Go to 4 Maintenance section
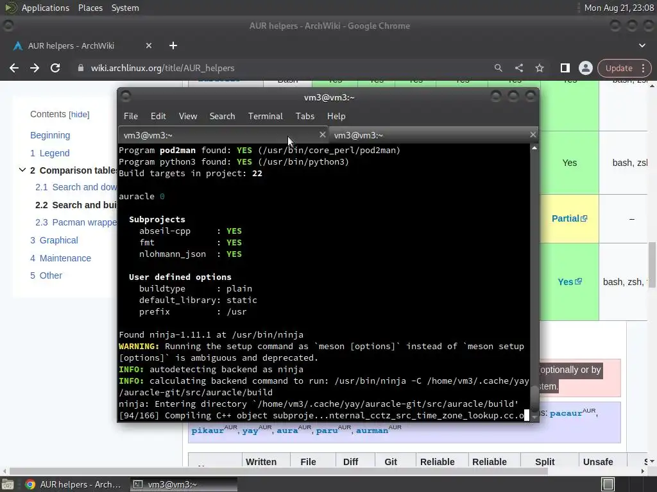The width and height of the screenshot is (657, 492). coord(60,258)
